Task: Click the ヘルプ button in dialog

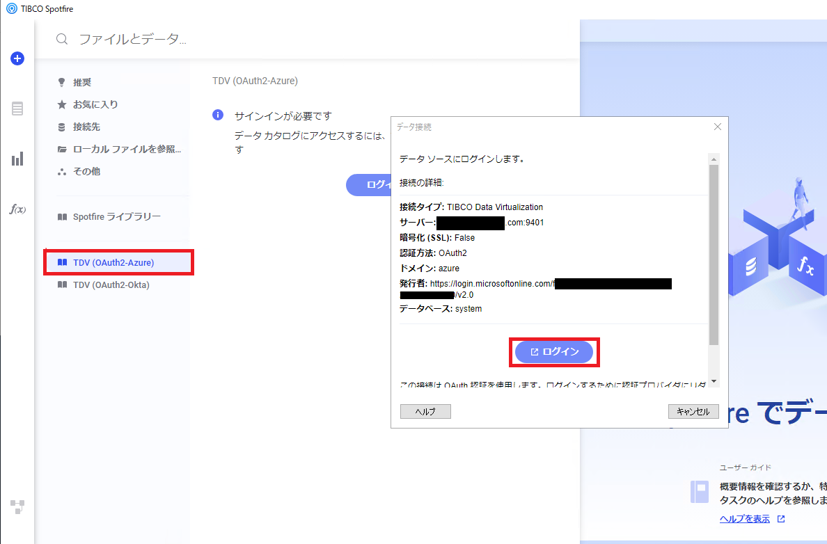Action: 425,411
